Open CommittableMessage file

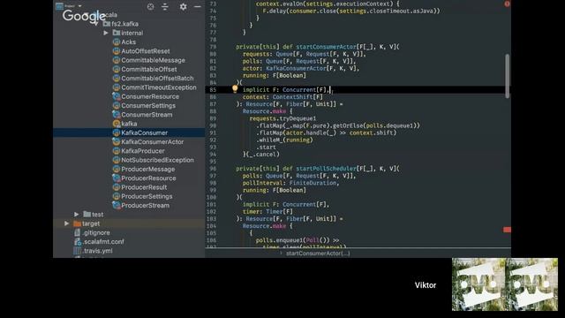click(x=153, y=60)
